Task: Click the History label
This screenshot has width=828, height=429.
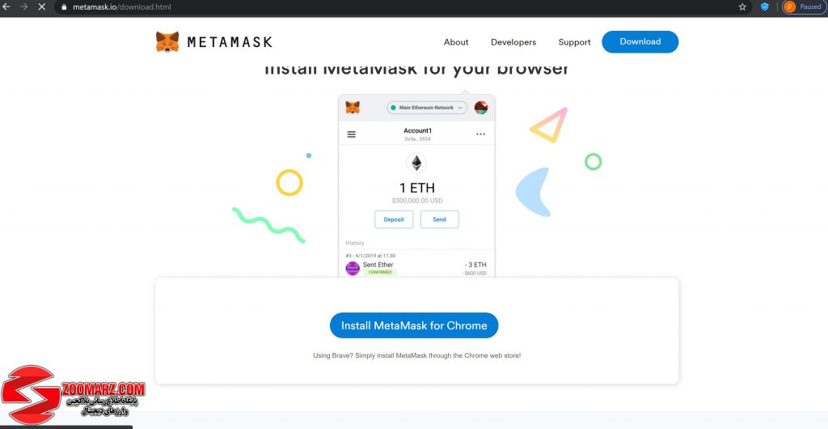Action: click(355, 243)
